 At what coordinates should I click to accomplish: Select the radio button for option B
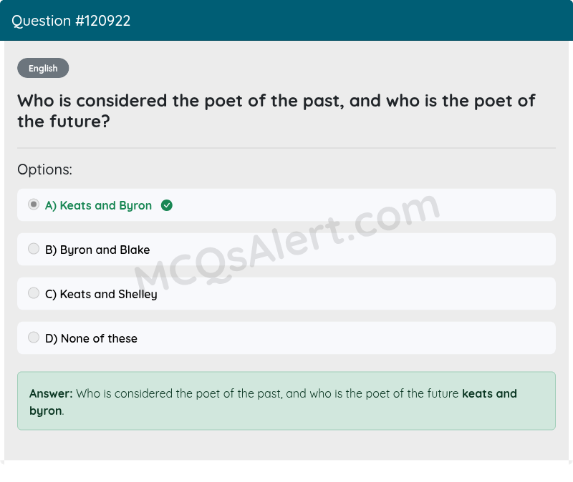(33, 248)
